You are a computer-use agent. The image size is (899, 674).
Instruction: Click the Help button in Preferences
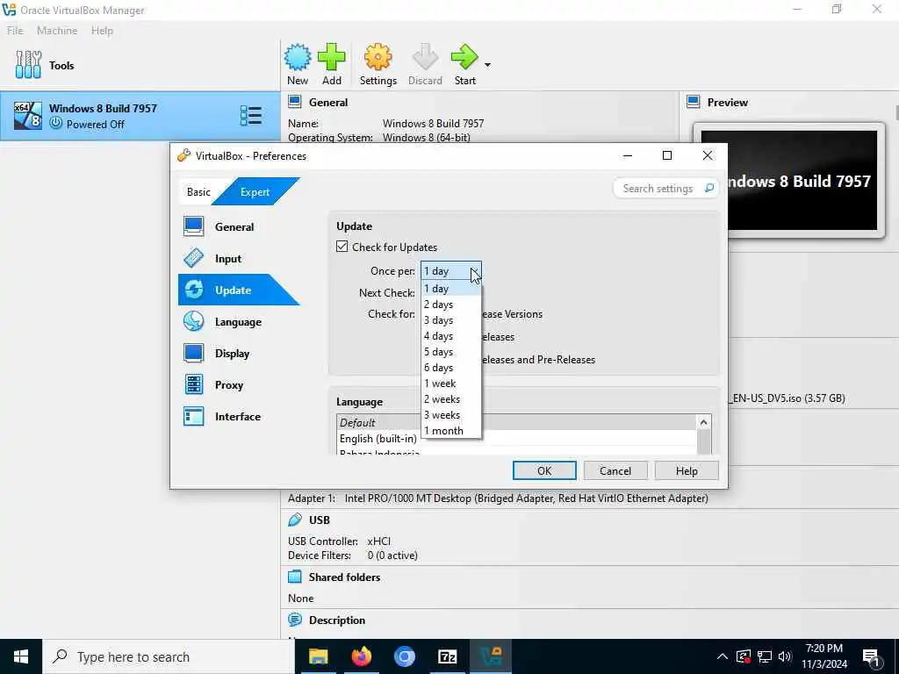(x=687, y=470)
